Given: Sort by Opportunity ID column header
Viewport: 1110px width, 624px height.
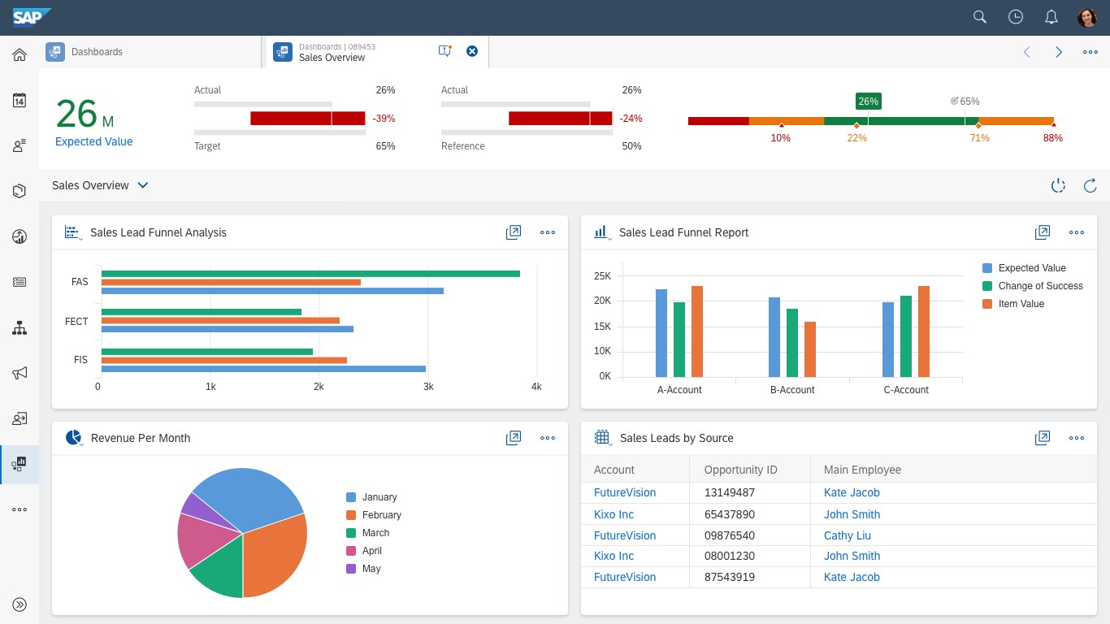Looking at the screenshot, I should 749,470.
